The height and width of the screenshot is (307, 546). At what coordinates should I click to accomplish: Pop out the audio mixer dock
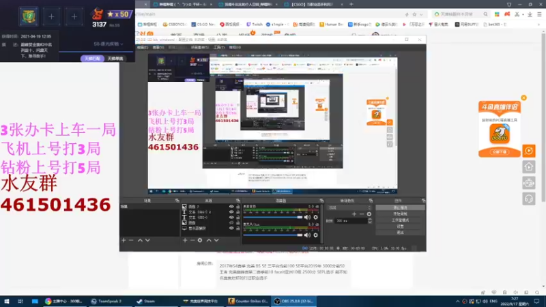pos(321,201)
